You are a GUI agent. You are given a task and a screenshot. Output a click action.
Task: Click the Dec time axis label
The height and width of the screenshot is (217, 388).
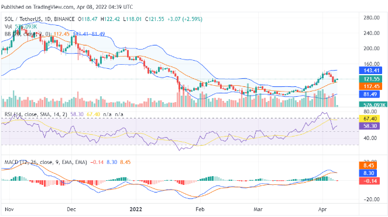pos(71,209)
